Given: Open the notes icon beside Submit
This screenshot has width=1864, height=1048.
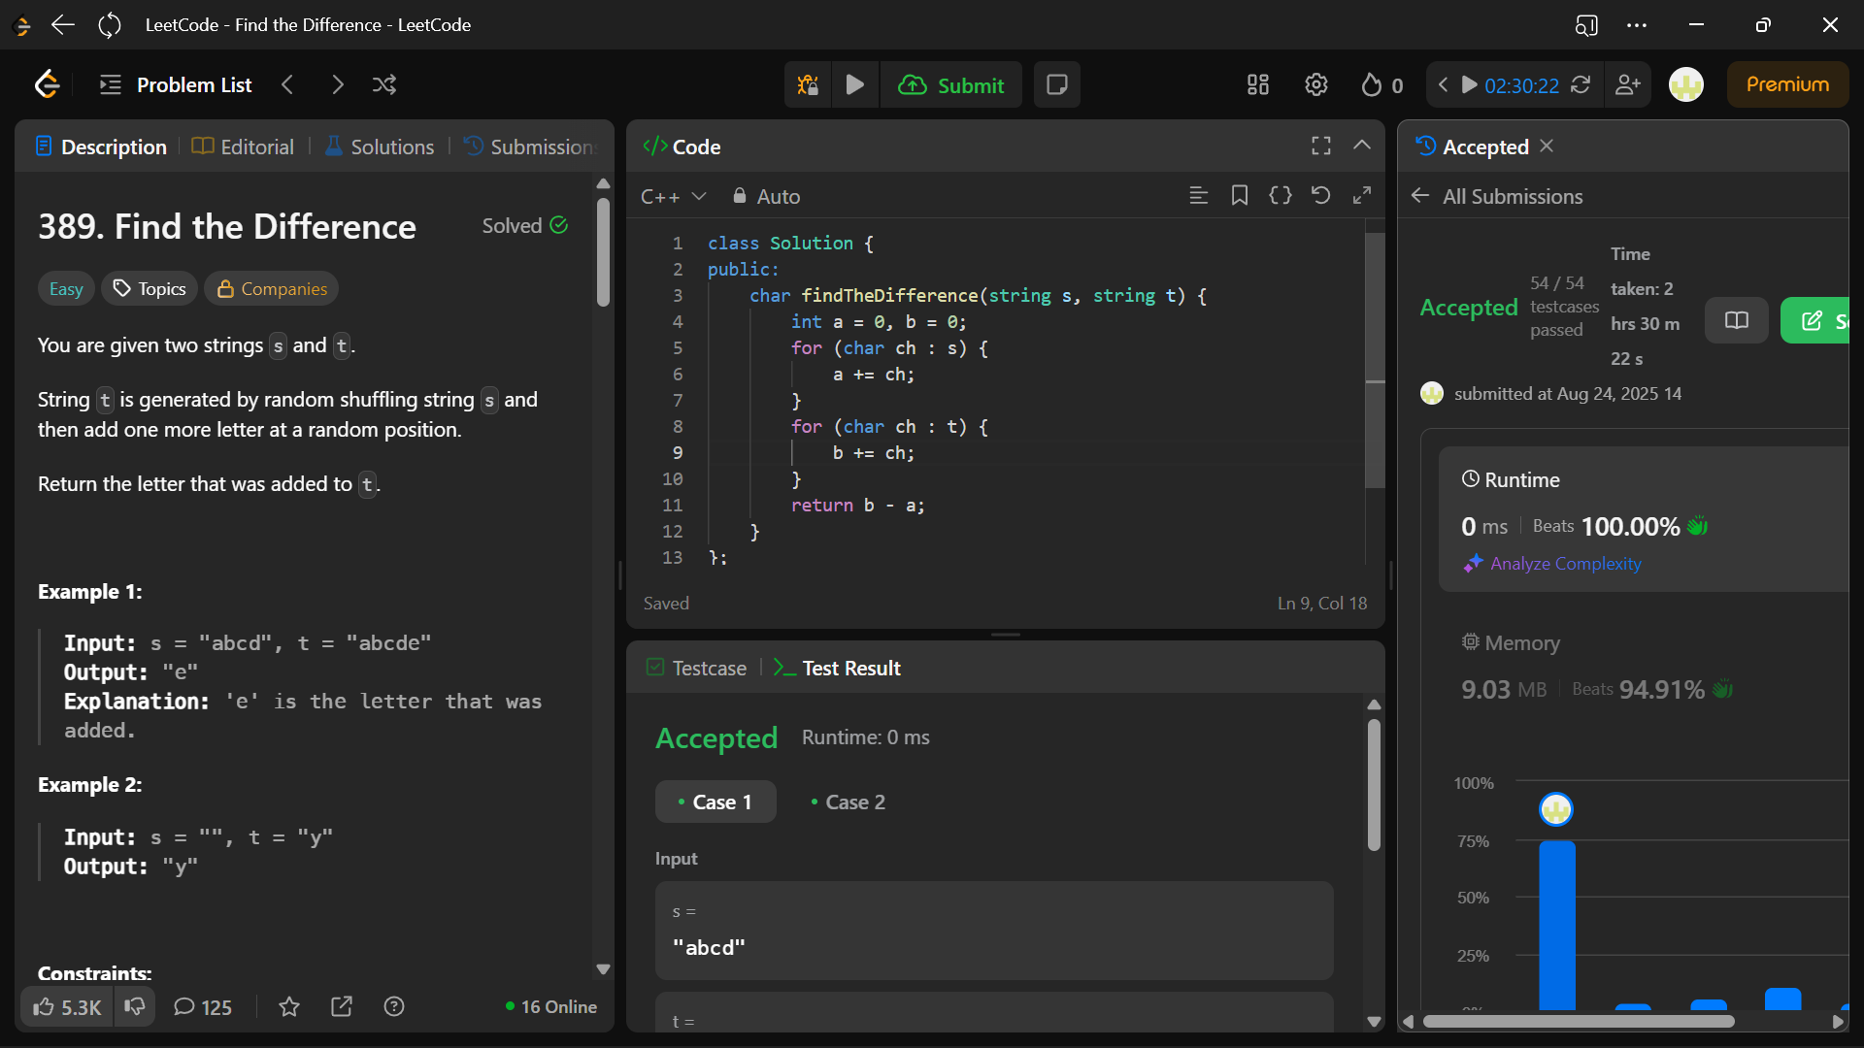Looking at the screenshot, I should pyautogui.click(x=1056, y=85).
